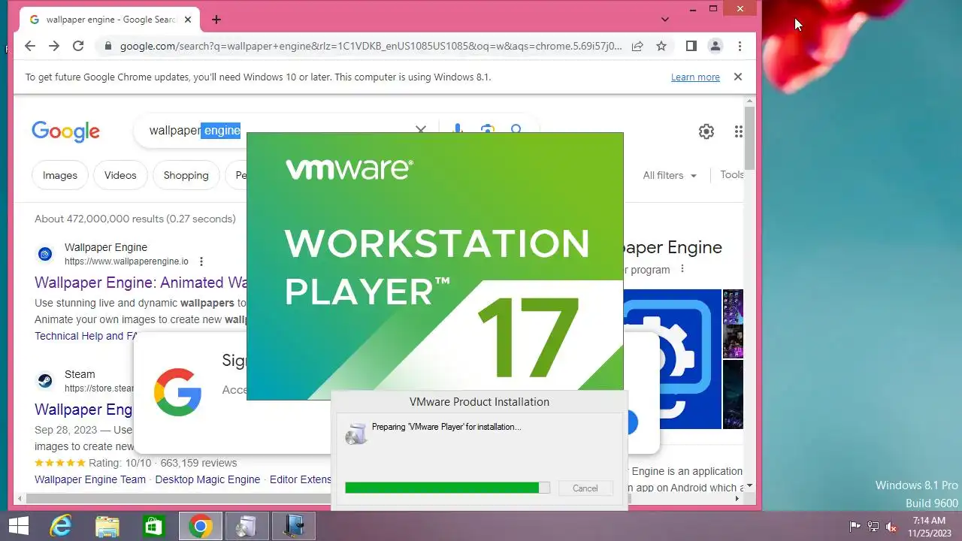Open Chrome side panel

(x=691, y=46)
